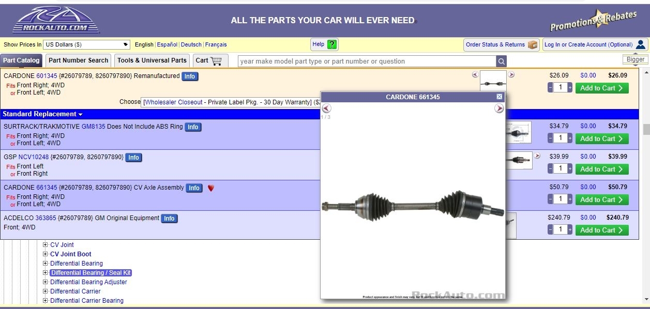Show previous image in popup

tap(326, 109)
